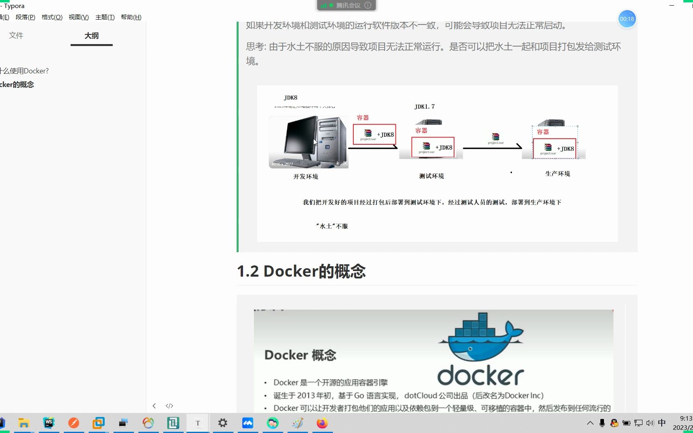
Task: Toggle source code mode icon
Action: point(169,406)
